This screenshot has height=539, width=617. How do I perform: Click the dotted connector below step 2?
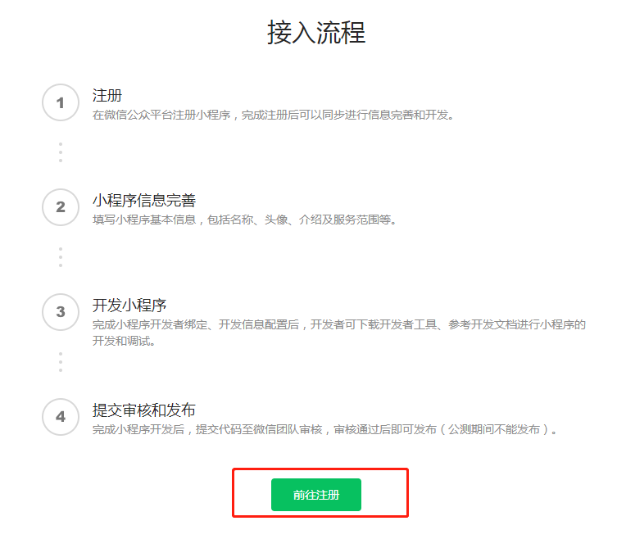coord(60,257)
